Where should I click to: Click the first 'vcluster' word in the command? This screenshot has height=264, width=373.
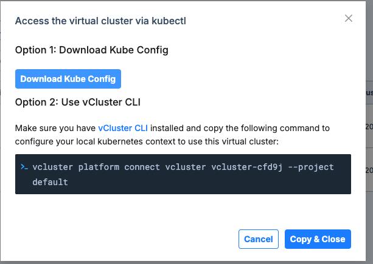52,167
